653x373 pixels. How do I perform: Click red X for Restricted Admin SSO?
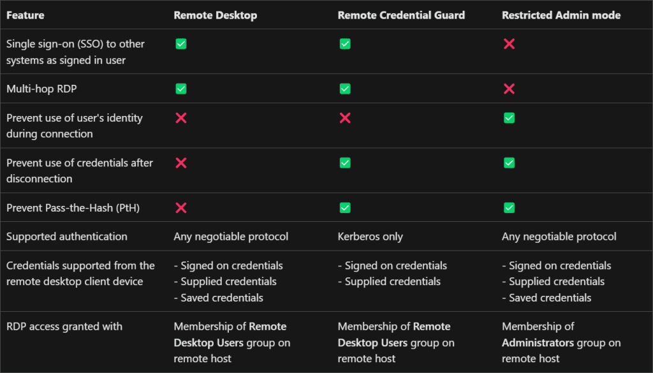point(509,44)
